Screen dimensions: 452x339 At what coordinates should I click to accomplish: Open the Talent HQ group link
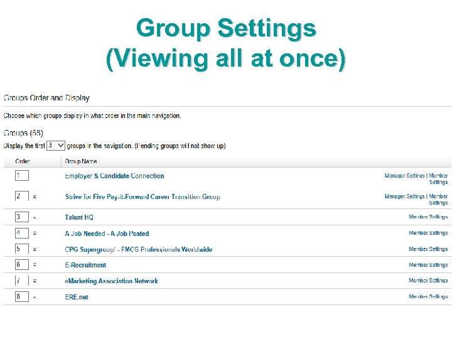[79, 217]
